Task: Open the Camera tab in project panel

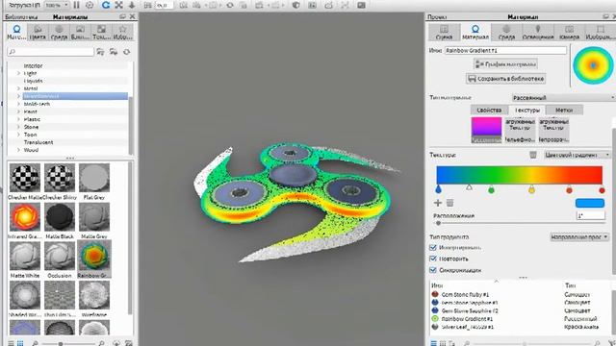Action: (x=569, y=32)
